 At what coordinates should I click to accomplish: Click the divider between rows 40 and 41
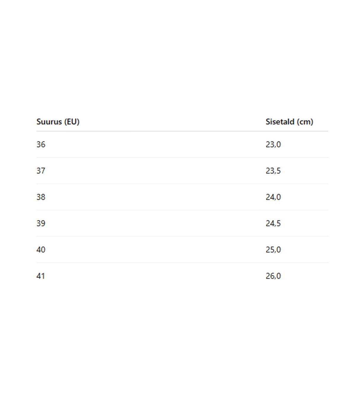(x=182, y=263)
